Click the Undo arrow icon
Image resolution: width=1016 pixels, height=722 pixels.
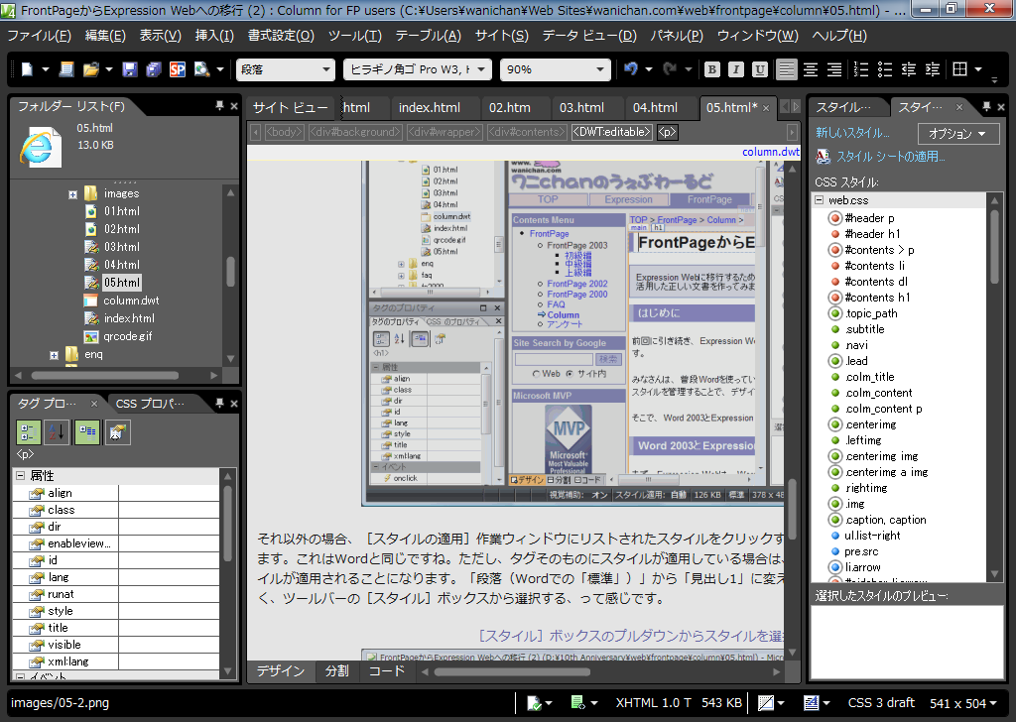[631, 69]
